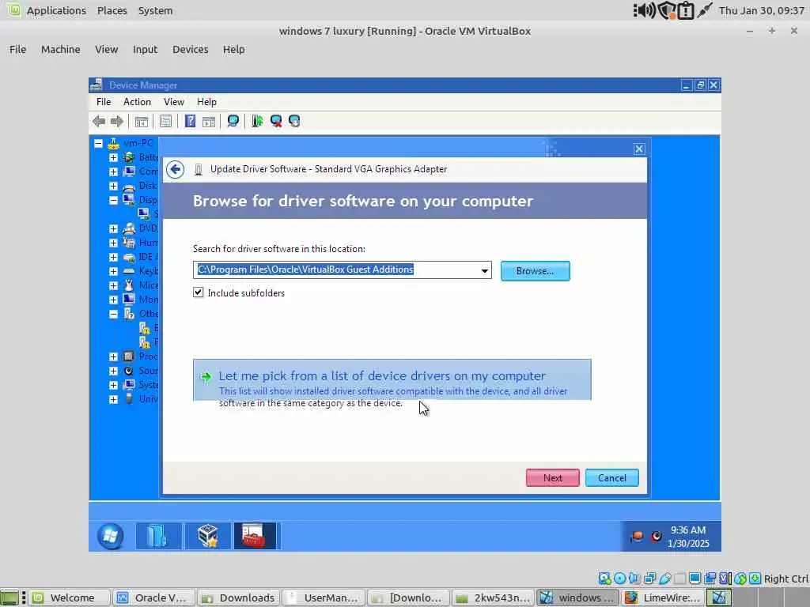Expand the Disk drives tree node
The image size is (810, 607).
[113, 186]
